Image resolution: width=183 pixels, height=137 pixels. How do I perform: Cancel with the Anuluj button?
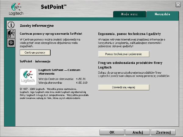[138, 132]
